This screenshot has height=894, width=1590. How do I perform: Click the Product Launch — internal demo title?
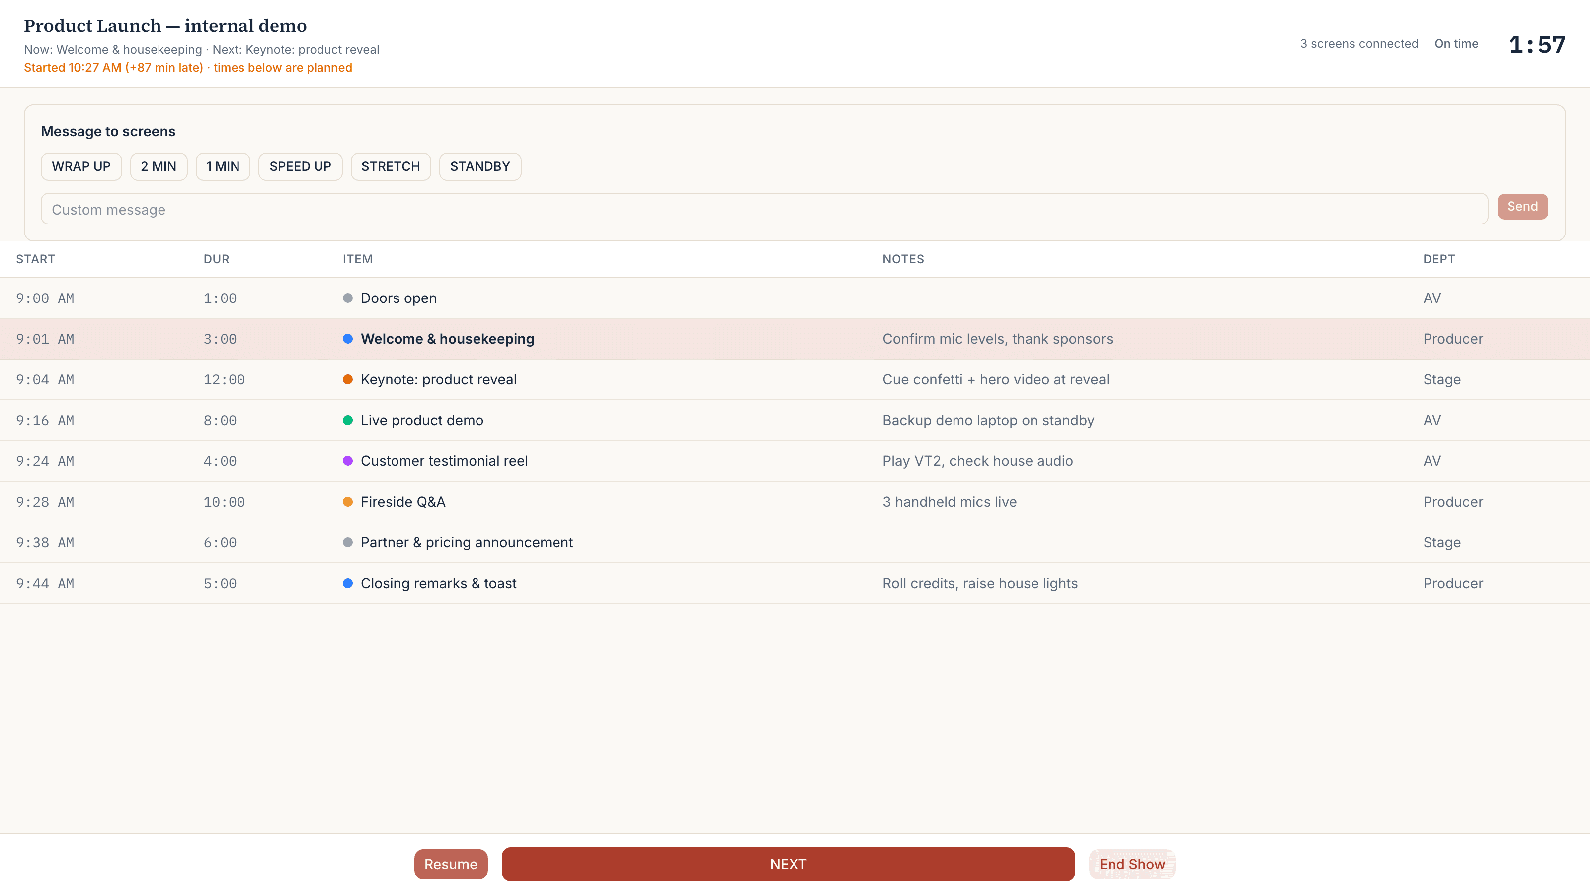165,26
